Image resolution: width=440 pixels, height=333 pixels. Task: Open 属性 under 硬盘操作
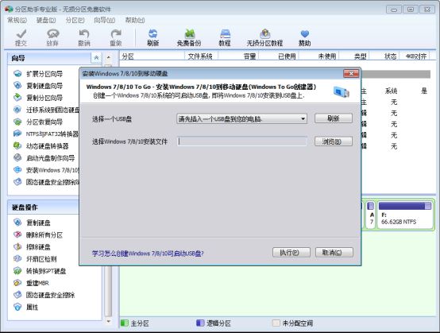click(x=32, y=307)
